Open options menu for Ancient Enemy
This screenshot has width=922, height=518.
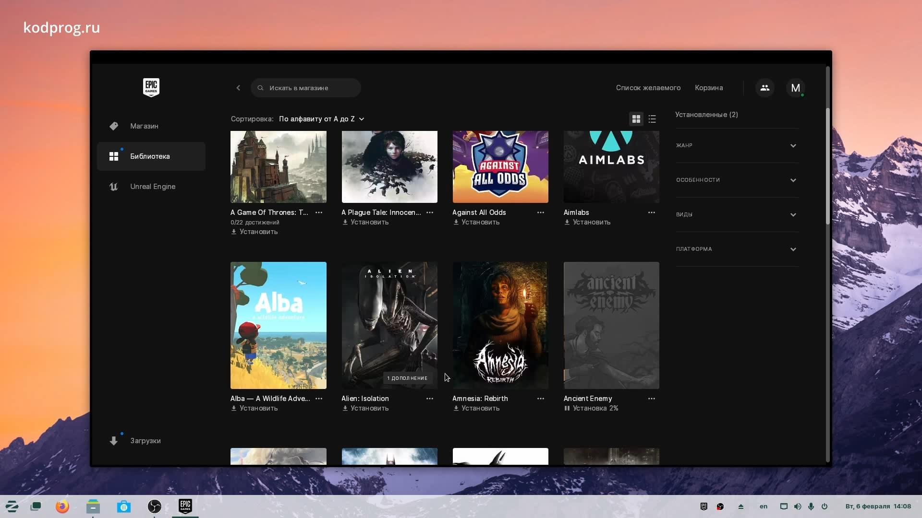click(x=652, y=399)
